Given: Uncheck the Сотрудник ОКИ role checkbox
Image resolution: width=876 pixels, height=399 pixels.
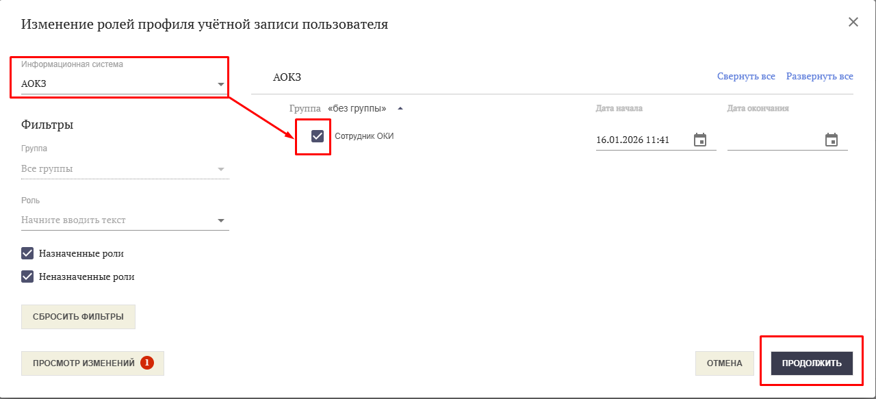Looking at the screenshot, I should pyautogui.click(x=318, y=136).
